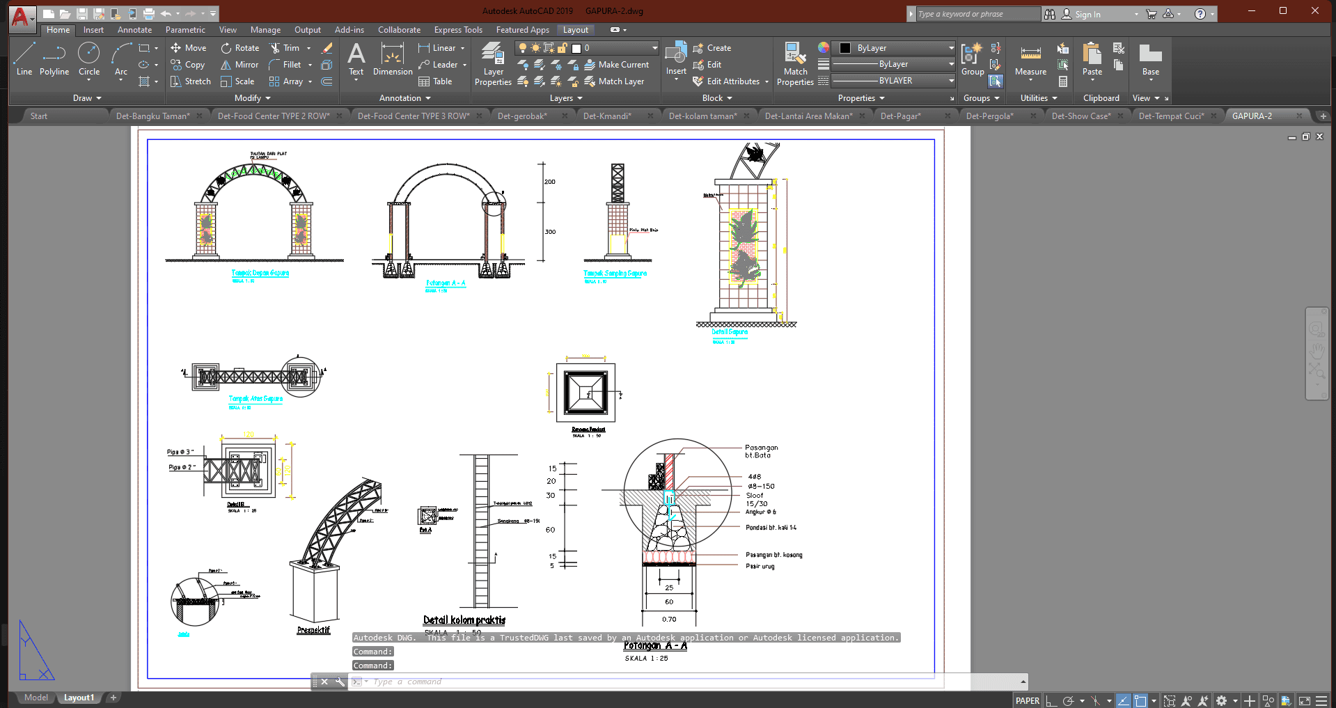
Task: Open the Quick Calculator icon
Action: tap(1063, 81)
